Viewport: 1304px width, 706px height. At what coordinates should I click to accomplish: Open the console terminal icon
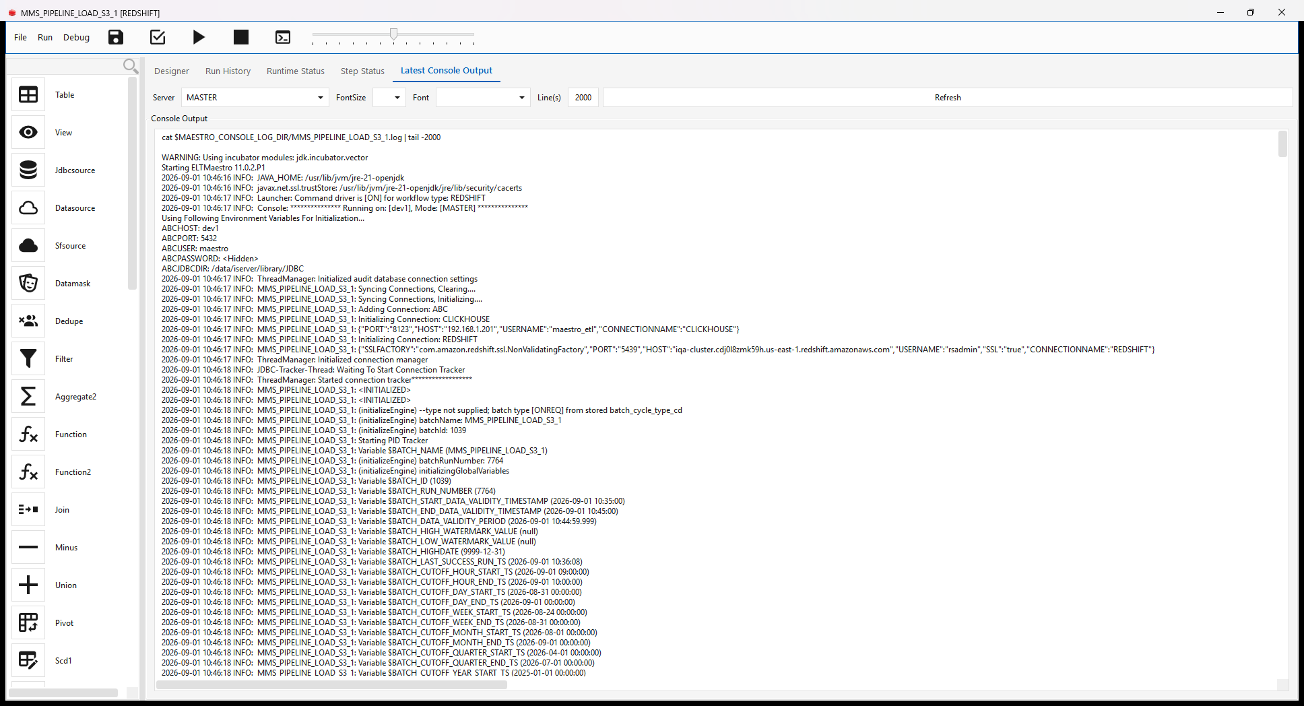(x=283, y=37)
